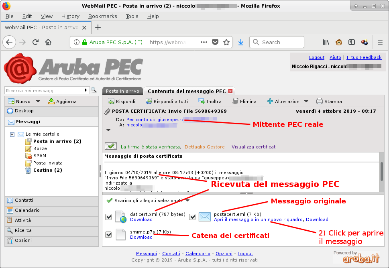Expand message header details triangle
The height and width of the screenshot is (268, 389).
click(108, 130)
